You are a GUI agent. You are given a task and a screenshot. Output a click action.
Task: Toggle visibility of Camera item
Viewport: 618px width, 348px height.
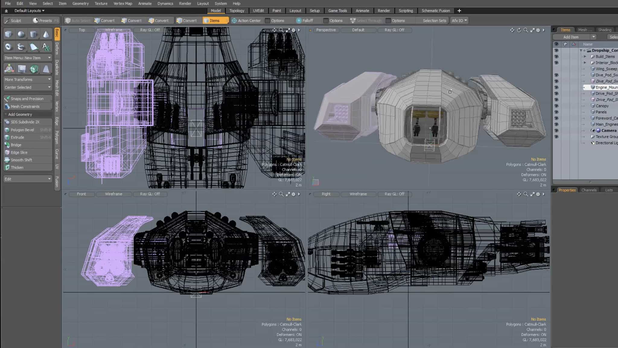coord(556,130)
